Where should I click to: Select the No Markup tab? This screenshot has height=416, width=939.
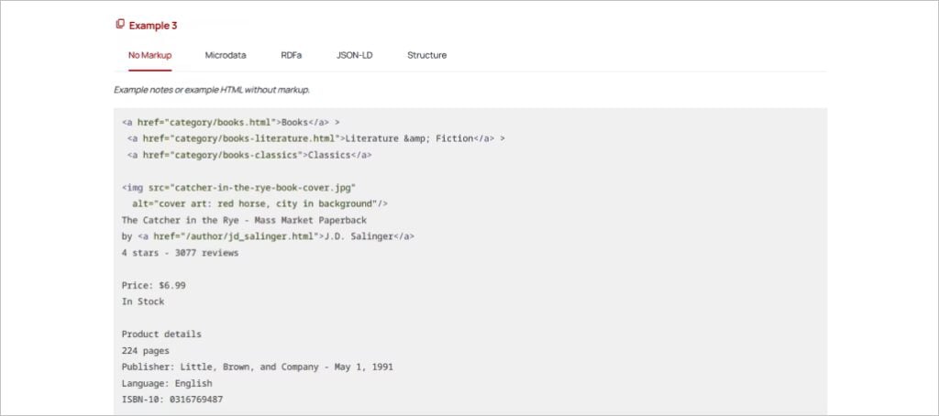(149, 55)
